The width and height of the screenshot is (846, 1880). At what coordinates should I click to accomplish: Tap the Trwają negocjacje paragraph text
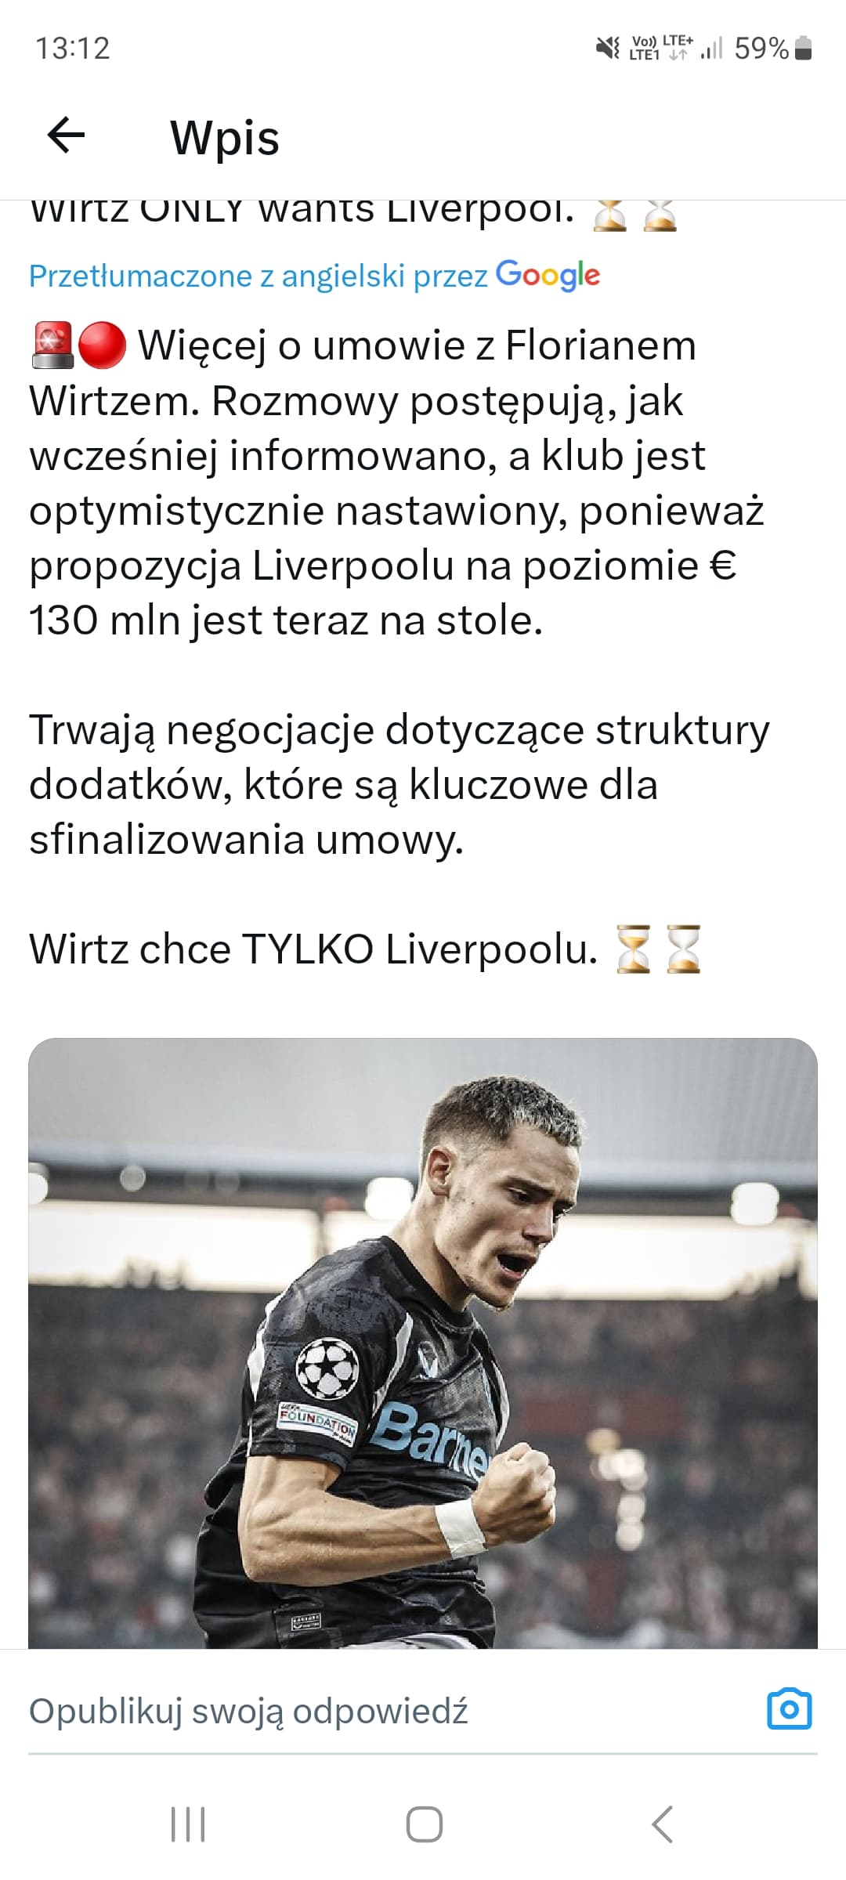click(399, 785)
